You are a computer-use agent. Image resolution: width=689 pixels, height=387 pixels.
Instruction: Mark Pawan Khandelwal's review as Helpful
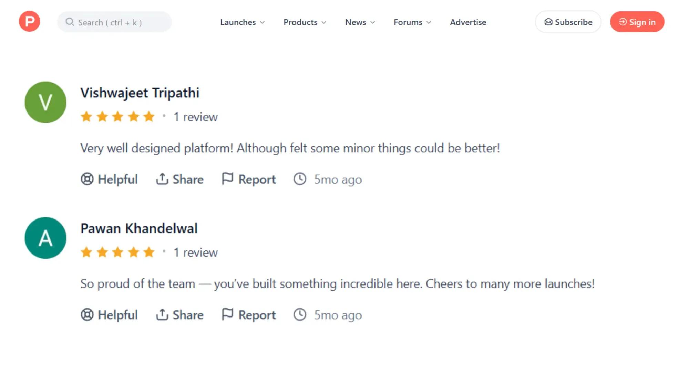point(109,315)
